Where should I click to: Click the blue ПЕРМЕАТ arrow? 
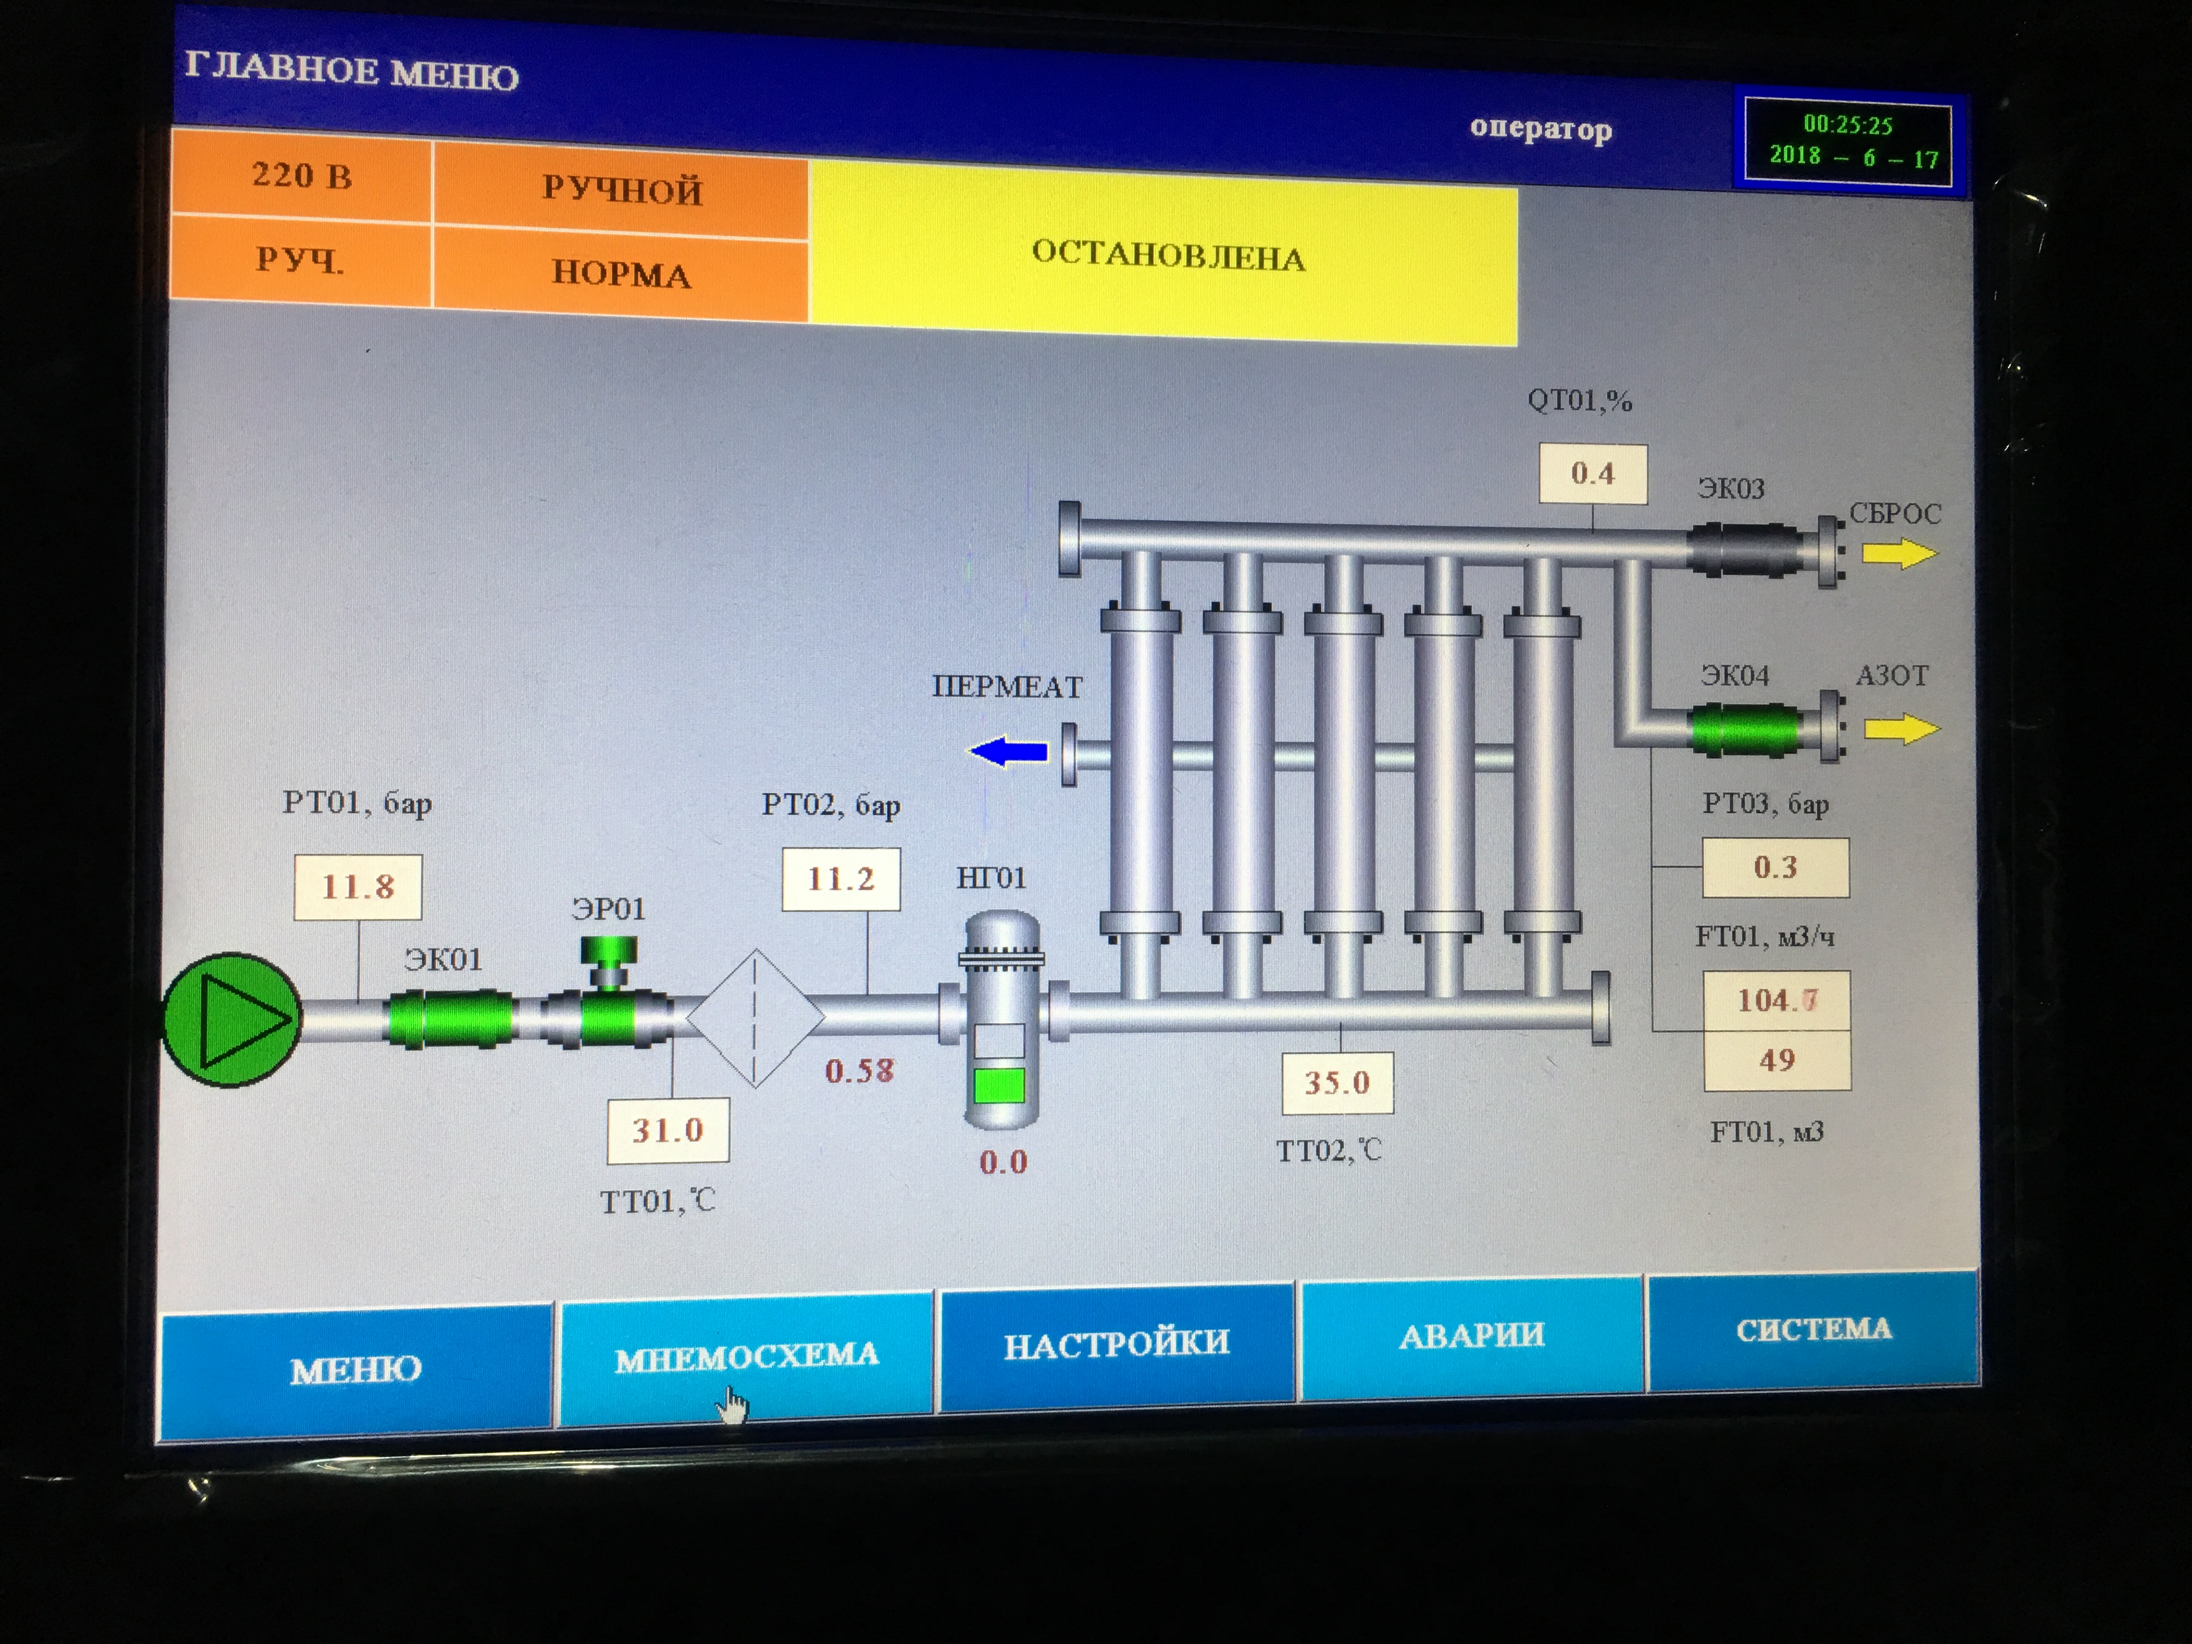[x=1008, y=751]
